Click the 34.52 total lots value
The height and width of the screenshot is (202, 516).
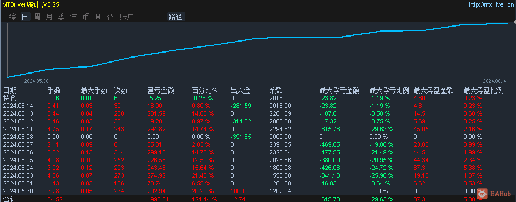tap(55, 199)
